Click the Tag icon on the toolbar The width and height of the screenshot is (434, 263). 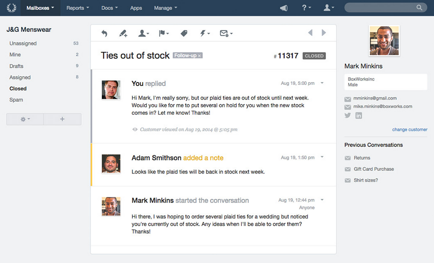184,33
